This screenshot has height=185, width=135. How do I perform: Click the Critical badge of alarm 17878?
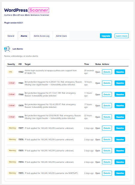[12, 117]
